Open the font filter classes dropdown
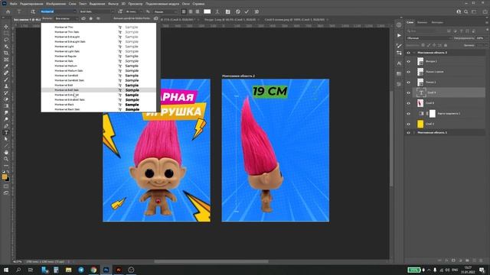Screen dimensions: 490x275 (67, 18)
